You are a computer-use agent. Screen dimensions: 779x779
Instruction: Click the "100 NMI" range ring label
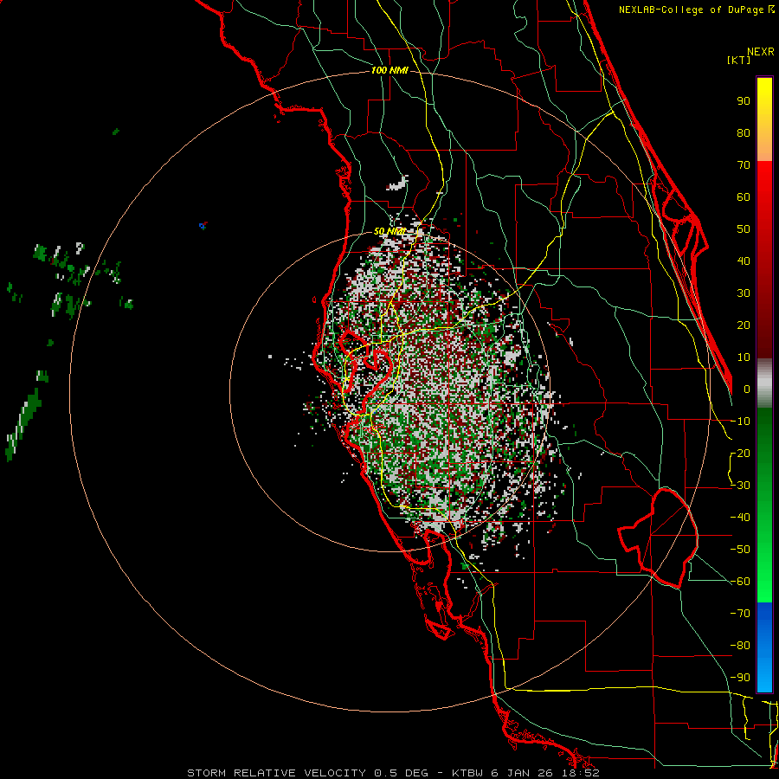[x=389, y=71]
